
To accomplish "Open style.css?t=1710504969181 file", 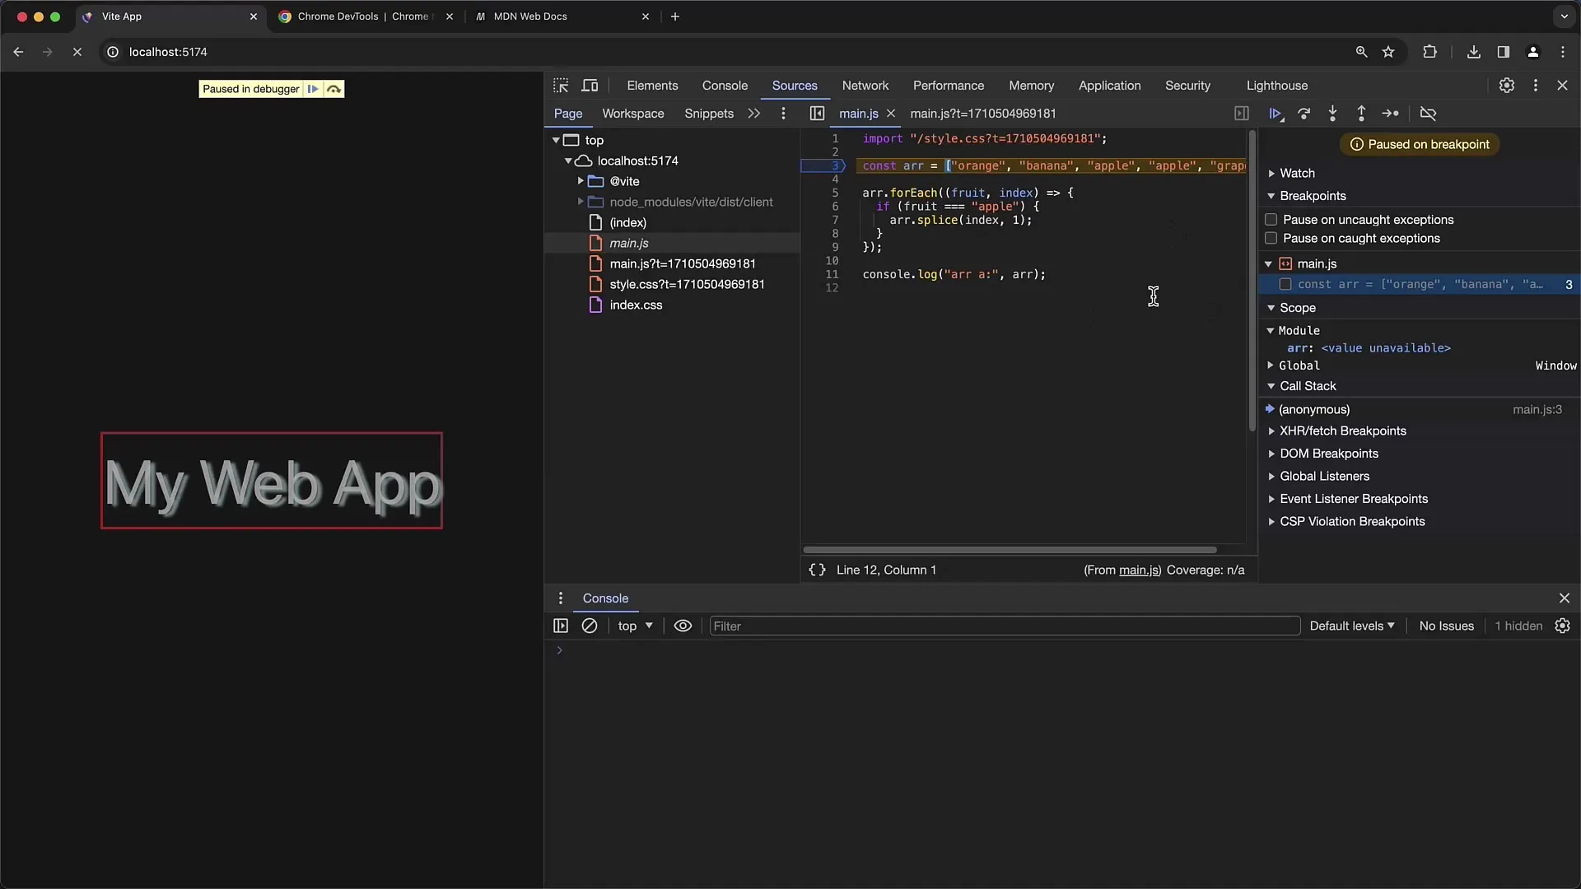I will pyautogui.click(x=687, y=284).
